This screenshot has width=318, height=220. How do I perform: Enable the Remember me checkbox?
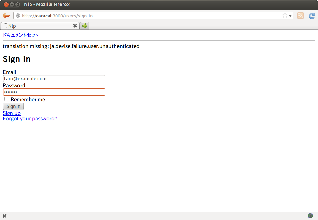[6, 99]
